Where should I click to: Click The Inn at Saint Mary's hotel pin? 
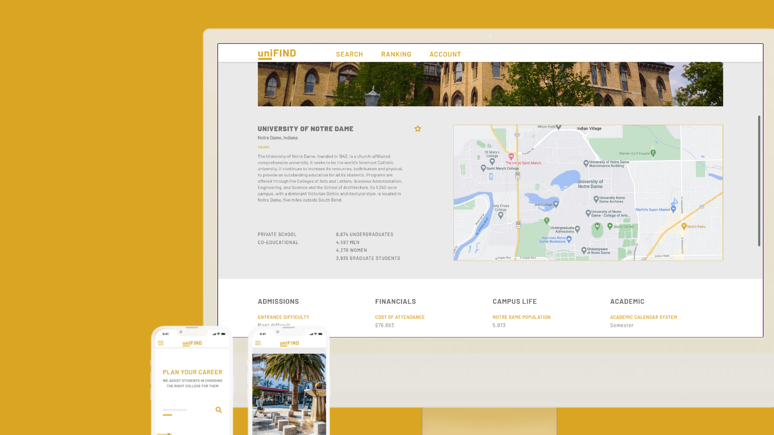(x=511, y=157)
